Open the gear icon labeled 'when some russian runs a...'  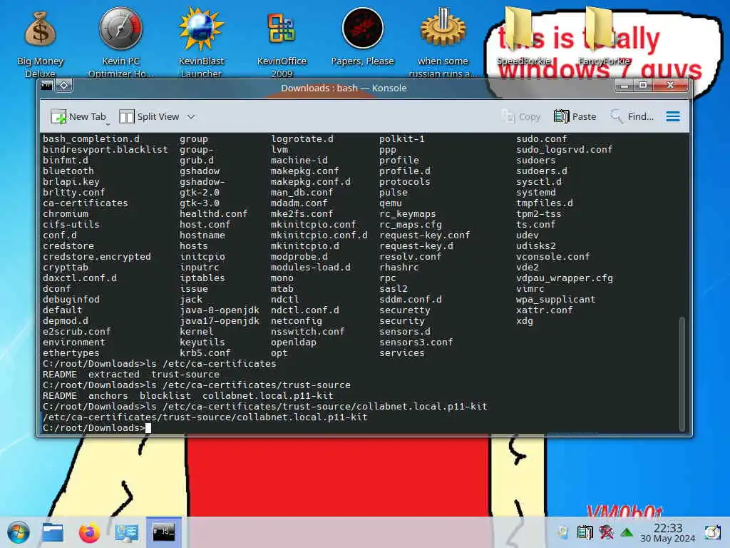pyautogui.click(x=443, y=42)
